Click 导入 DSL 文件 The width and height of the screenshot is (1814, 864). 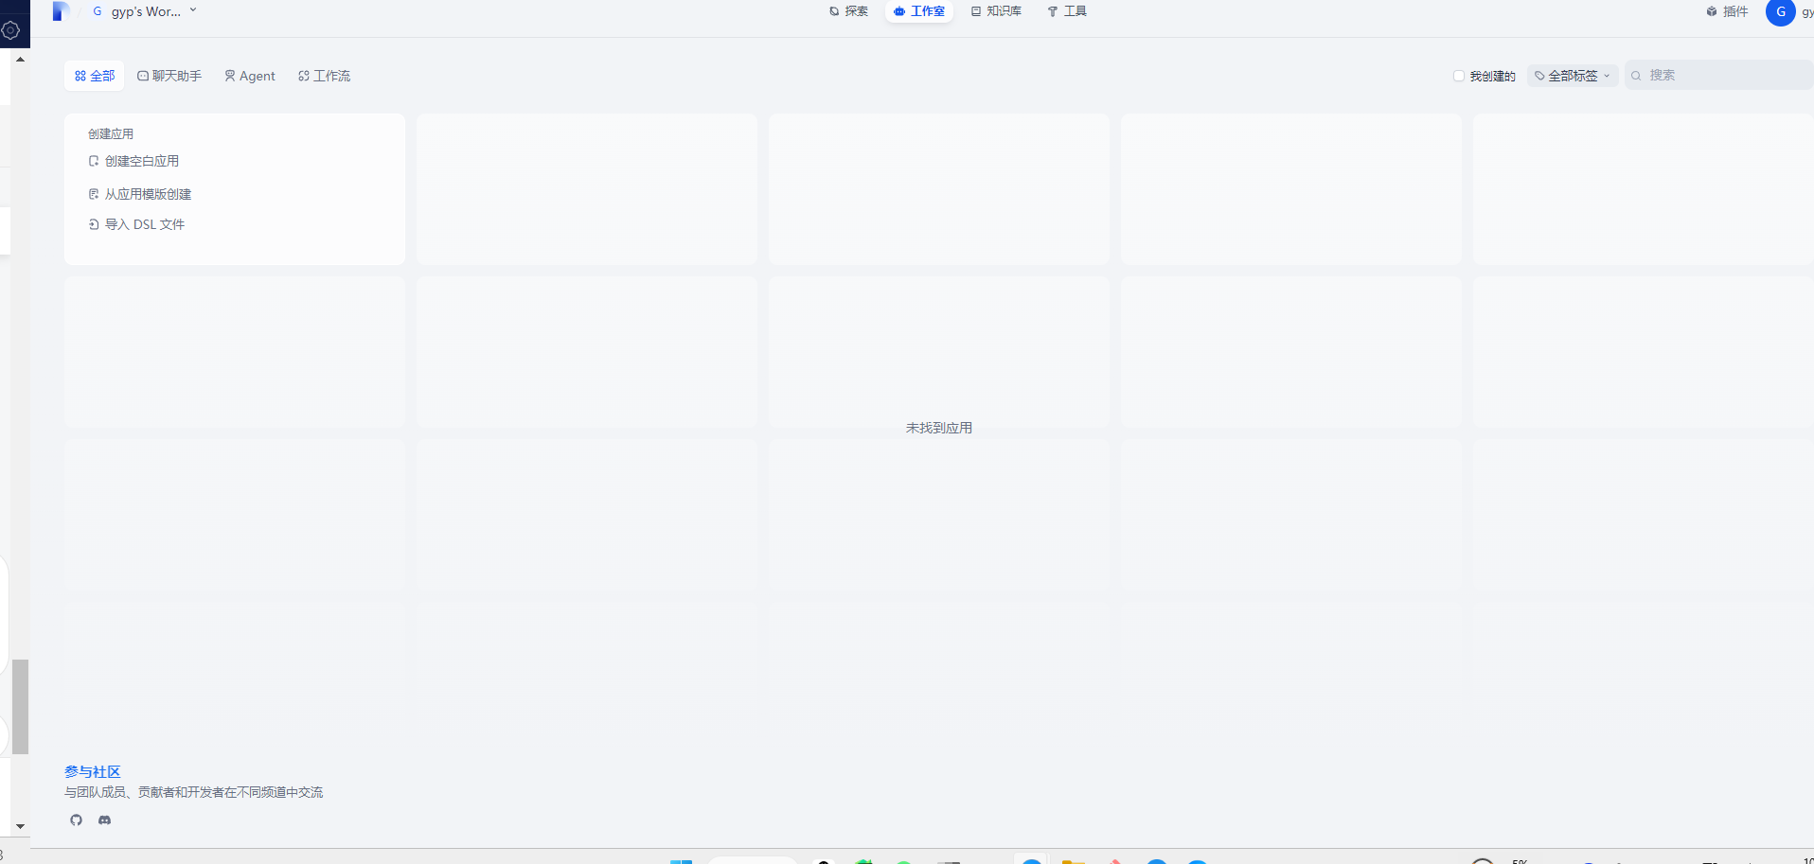point(144,224)
